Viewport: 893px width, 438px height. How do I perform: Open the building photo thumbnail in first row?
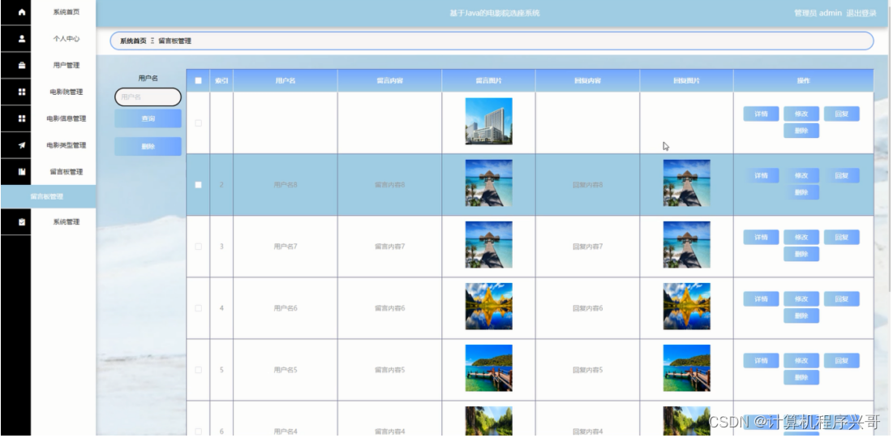(488, 122)
